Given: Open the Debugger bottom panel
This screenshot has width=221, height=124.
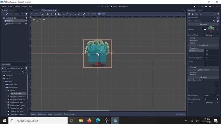Looking at the screenshot, I should pos(42,114).
